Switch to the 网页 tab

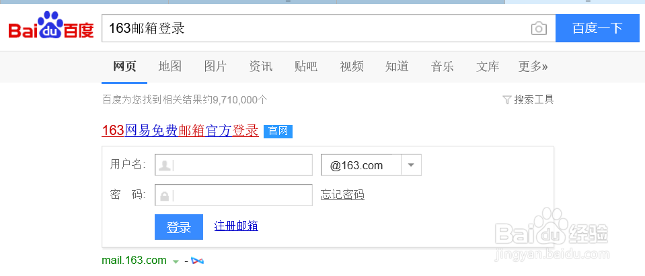coord(124,66)
